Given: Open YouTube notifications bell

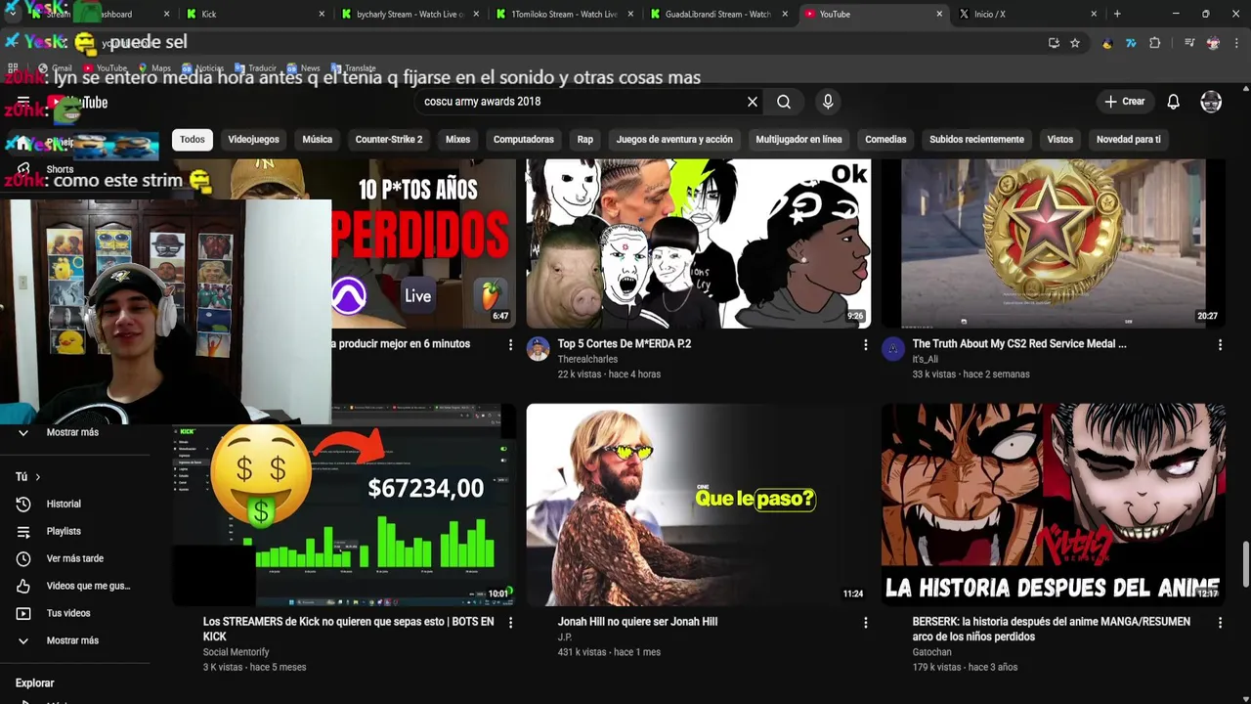Looking at the screenshot, I should point(1174,102).
